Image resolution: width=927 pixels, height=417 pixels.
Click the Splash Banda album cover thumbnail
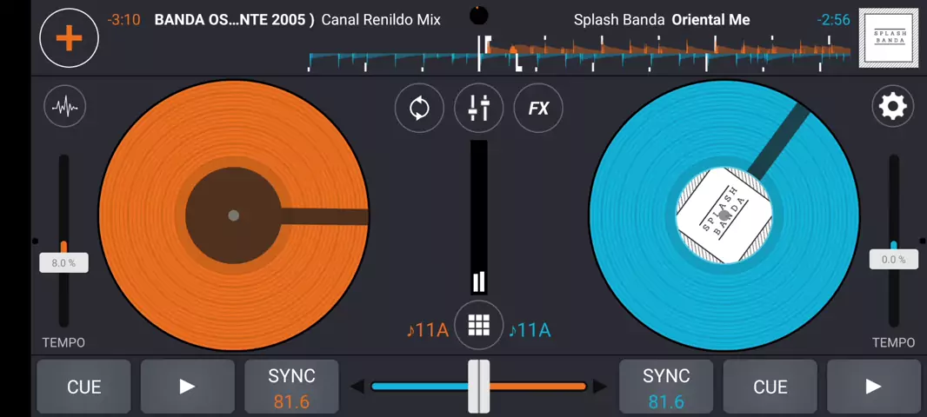(889, 38)
